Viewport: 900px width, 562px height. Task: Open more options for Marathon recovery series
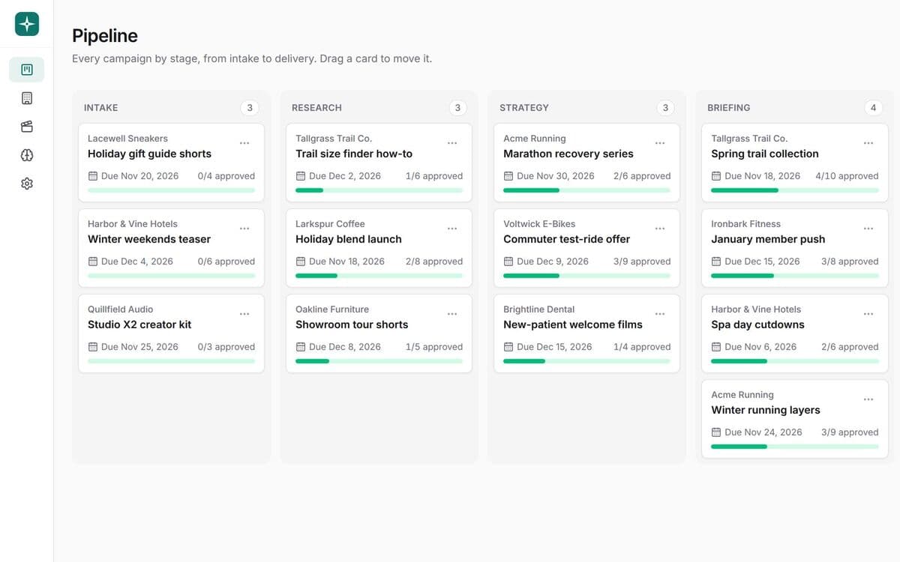[x=660, y=143]
